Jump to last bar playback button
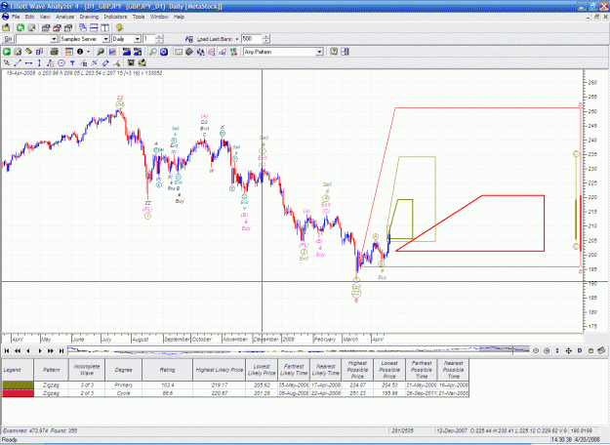 (61, 351)
